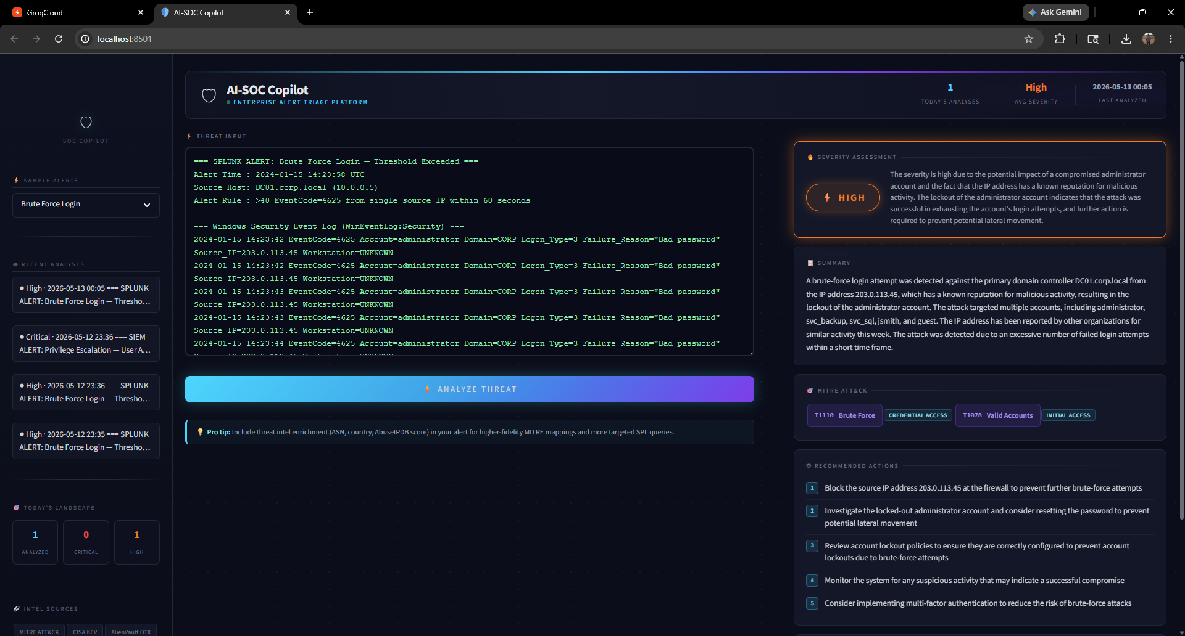Open the Chrome profile avatar
The width and height of the screenshot is (1185, 636).
[x=1149, y=39]
